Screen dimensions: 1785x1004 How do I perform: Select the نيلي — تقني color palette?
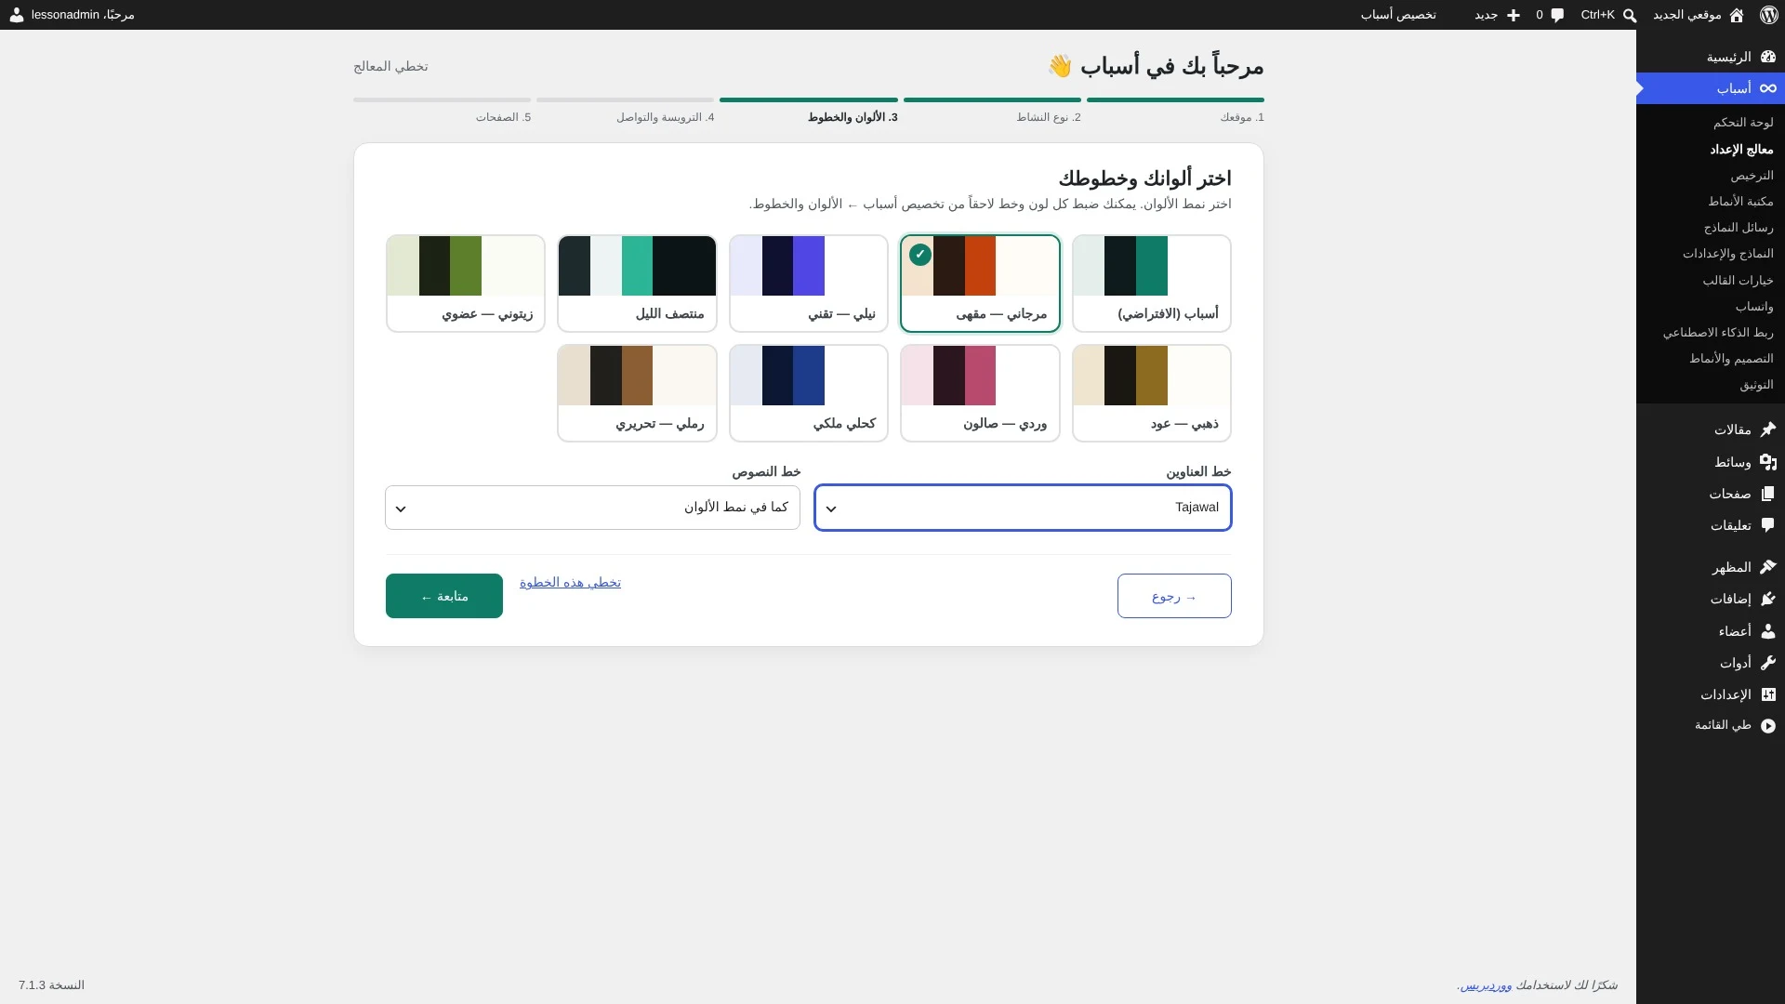(809, 284)
